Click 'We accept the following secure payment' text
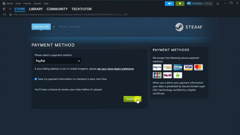This screenshot has height=135, width=240. click(176, 60)
